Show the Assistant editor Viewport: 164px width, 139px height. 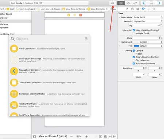(128, 3)
